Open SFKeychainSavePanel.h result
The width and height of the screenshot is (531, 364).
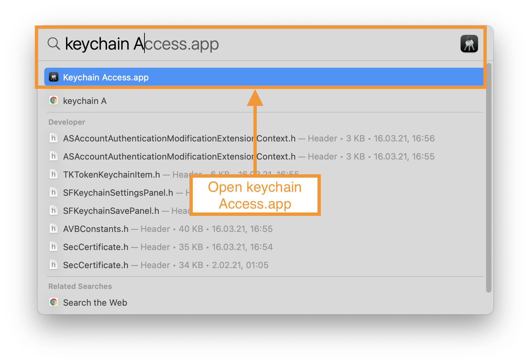point(111,210)
